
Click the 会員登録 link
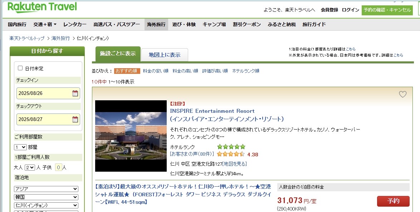(329, 10)
